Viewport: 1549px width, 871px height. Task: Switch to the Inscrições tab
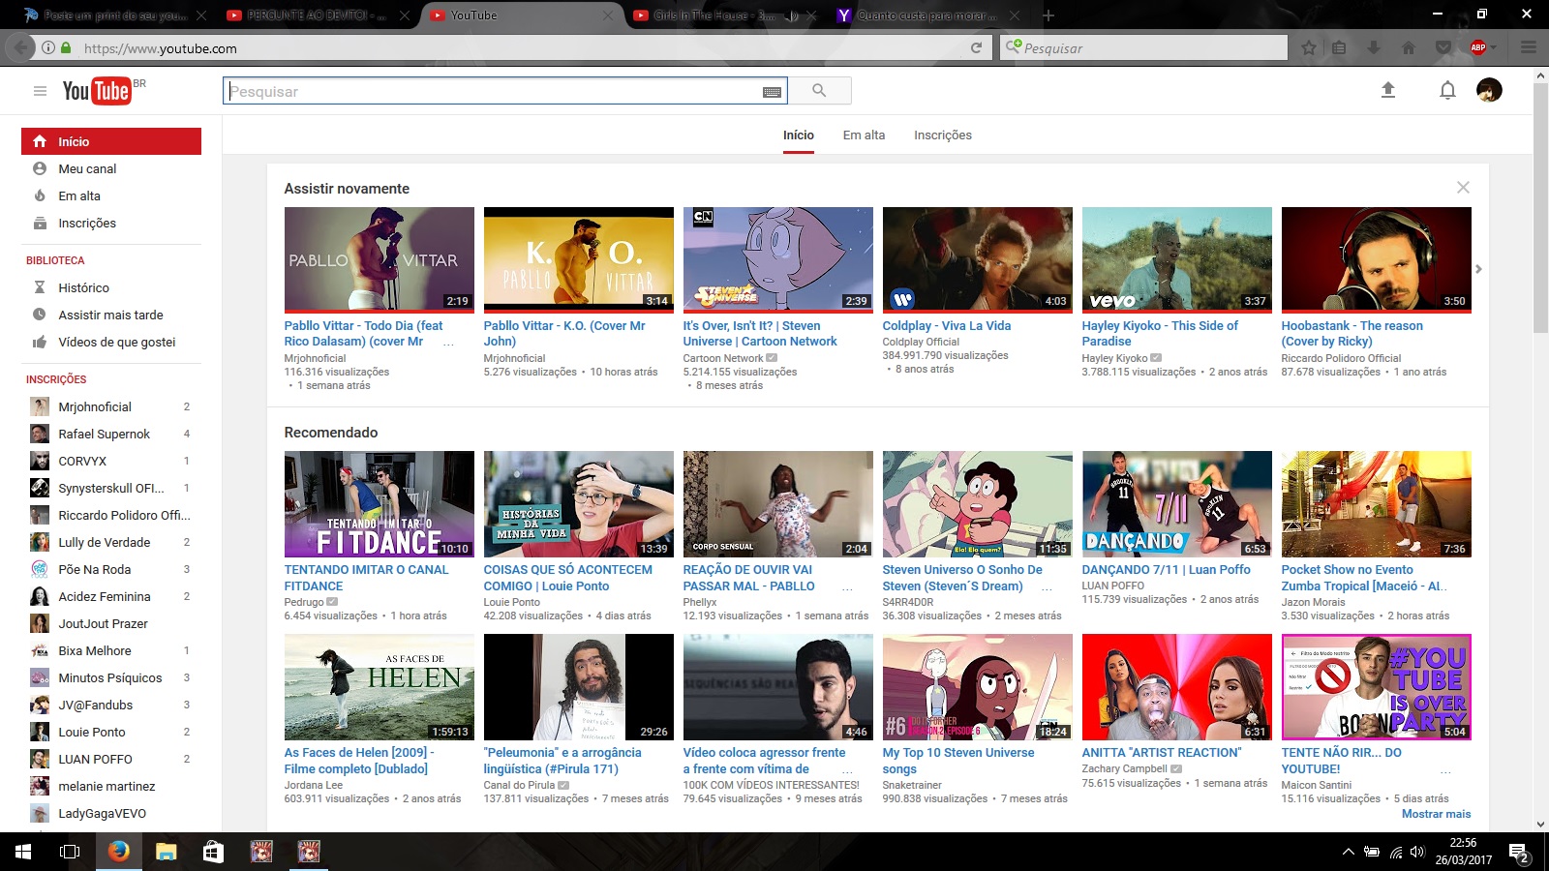(x=943, y=135)
